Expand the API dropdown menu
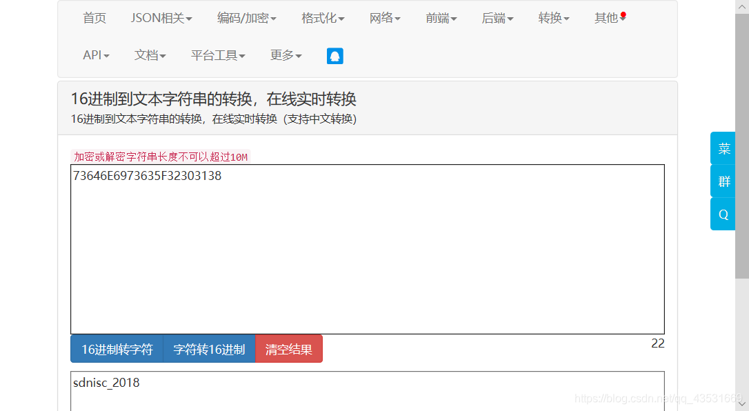The image size is (749, 411). (x=96, y=55)
